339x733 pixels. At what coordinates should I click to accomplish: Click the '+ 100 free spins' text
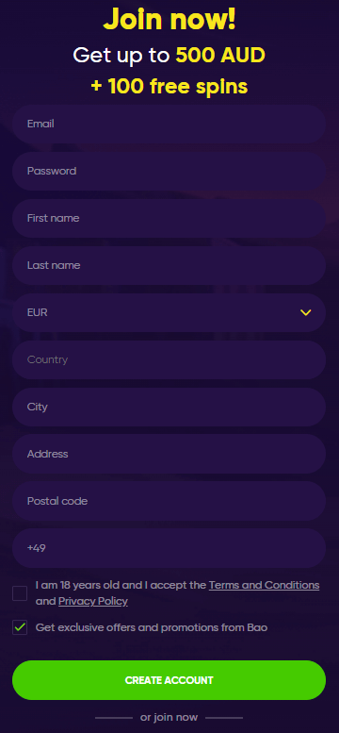point(169,87)
